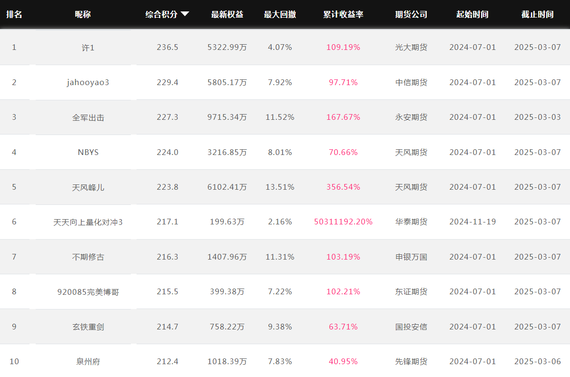Select the return rate 167.67%
The image size is (570, 377).
(x=343, y=117)
